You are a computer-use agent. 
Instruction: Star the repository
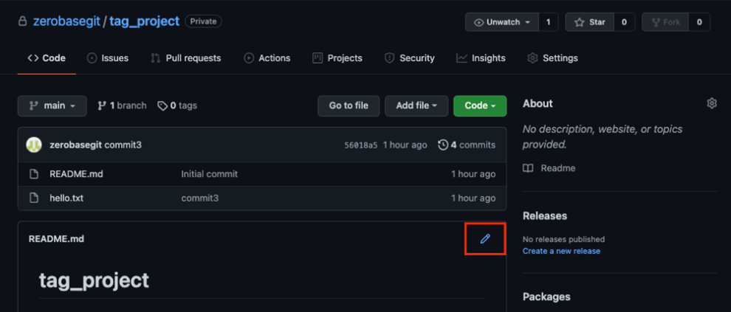tap(590, 22)
